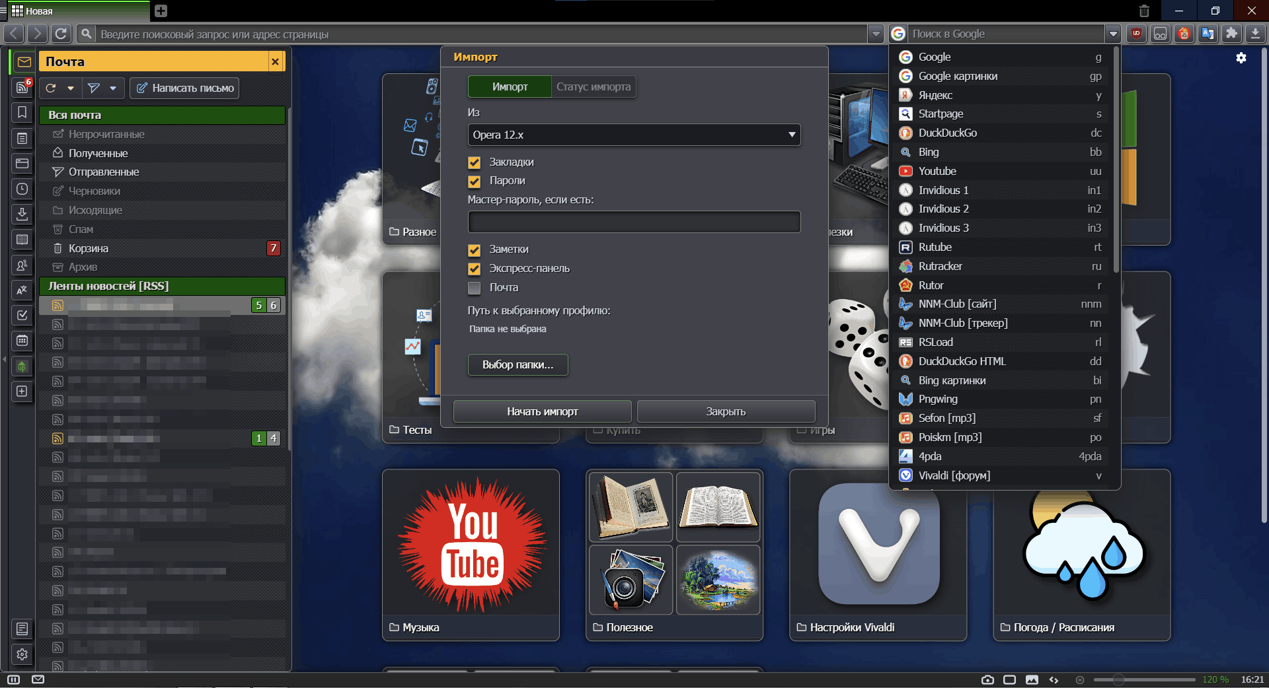Enable the Почта import checkbox
The width and height of the screenshot is (1269, 688).
tap(474, 288)
